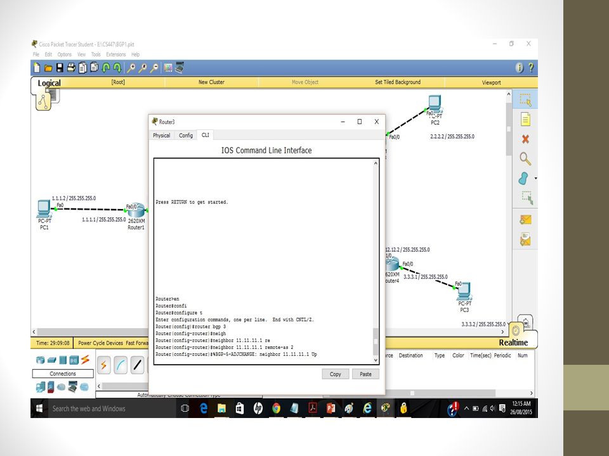Save the project with the floppy disk icon
This screenshot has height=456, width=609.
click(x=60, y=68)
